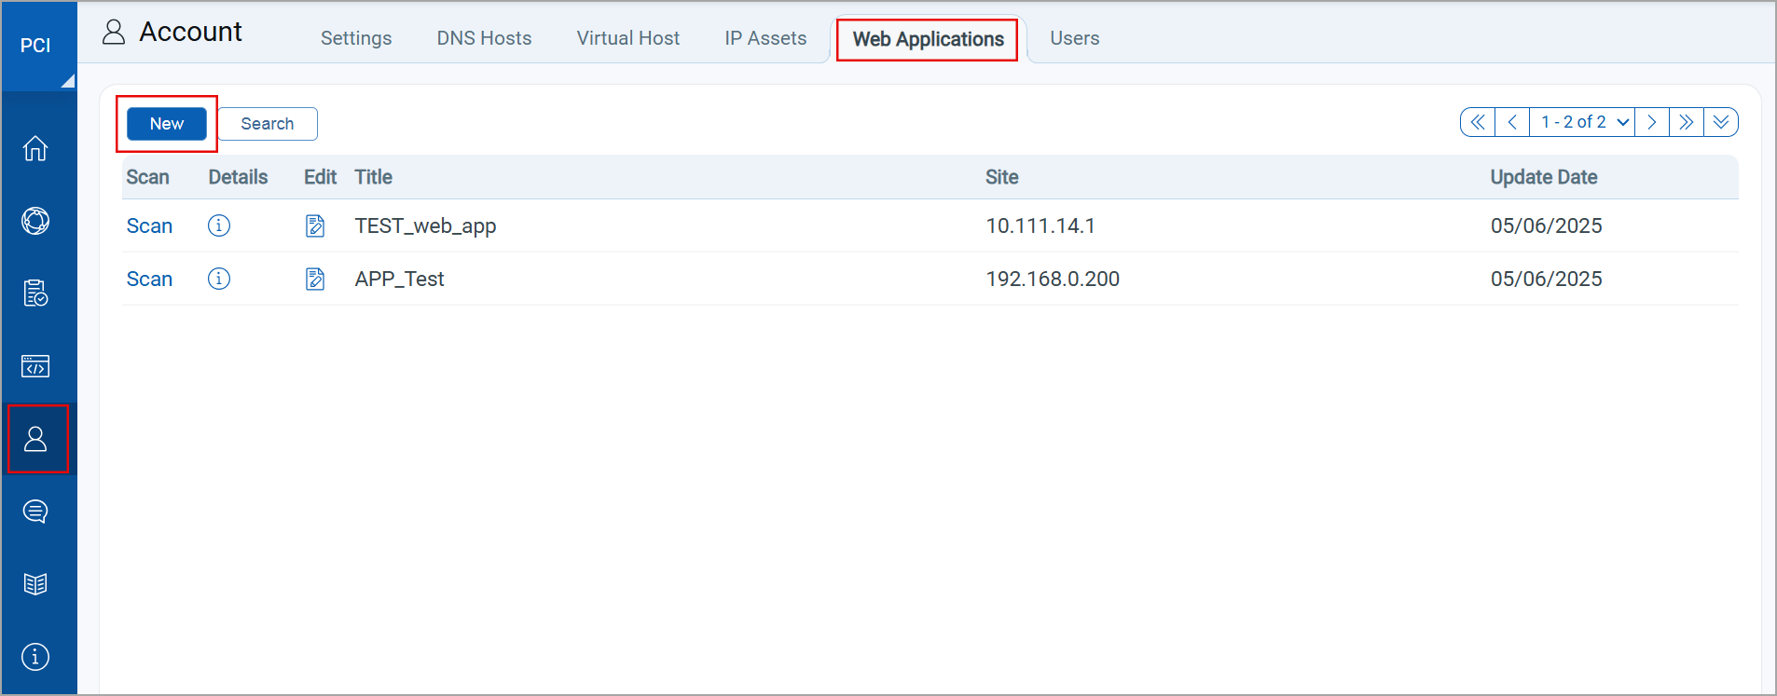The width and height of the screenshot is (1777, 696).
Task: Launch Scan for APP_Test
Action: point(149,279)
